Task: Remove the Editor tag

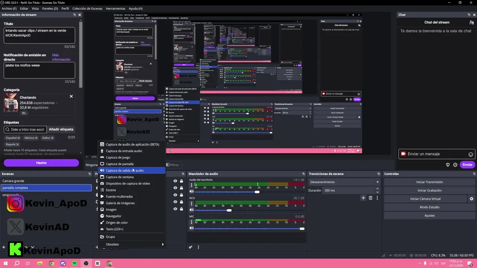Action: pyautogui.click(x=52, y=138)
